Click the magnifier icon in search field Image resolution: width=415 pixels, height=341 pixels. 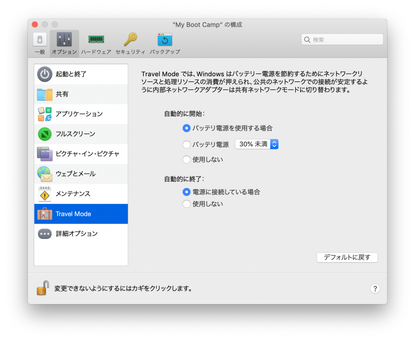pyautogui.click(x=307, y=39)
